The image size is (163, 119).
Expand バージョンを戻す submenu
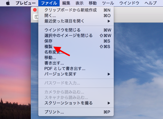click(x=76, y=74)
